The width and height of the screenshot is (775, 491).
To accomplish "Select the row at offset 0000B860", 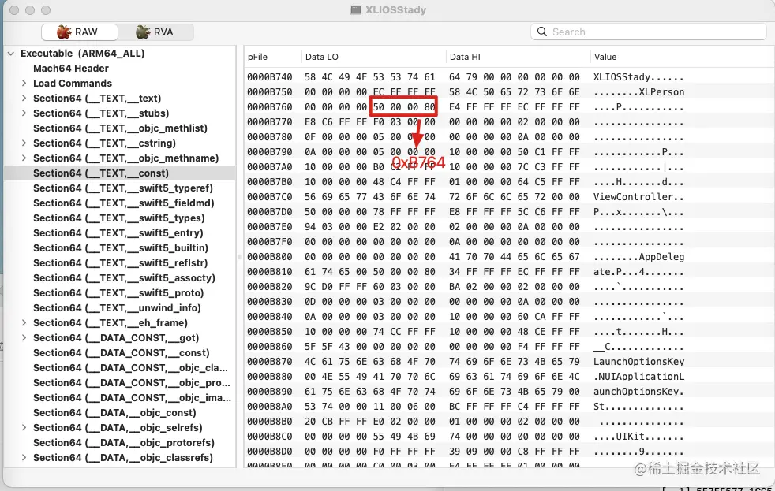I will (x=509, y=347).
